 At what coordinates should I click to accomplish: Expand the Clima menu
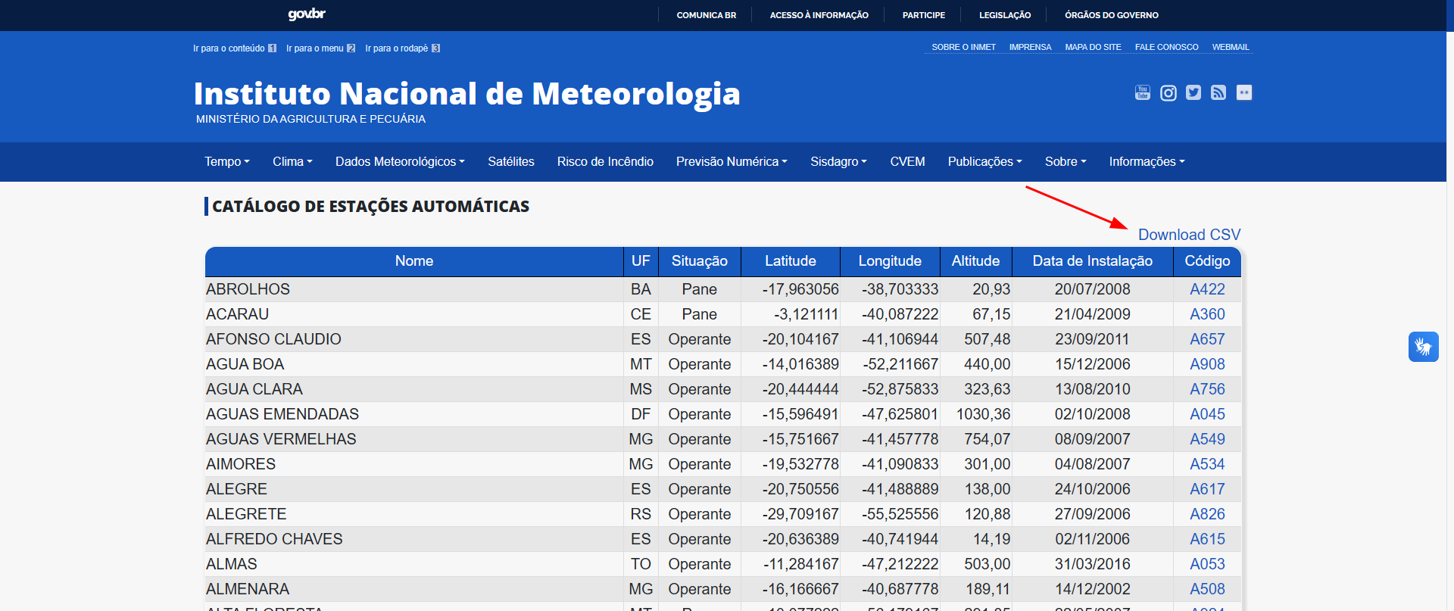[x=292, y=161]
